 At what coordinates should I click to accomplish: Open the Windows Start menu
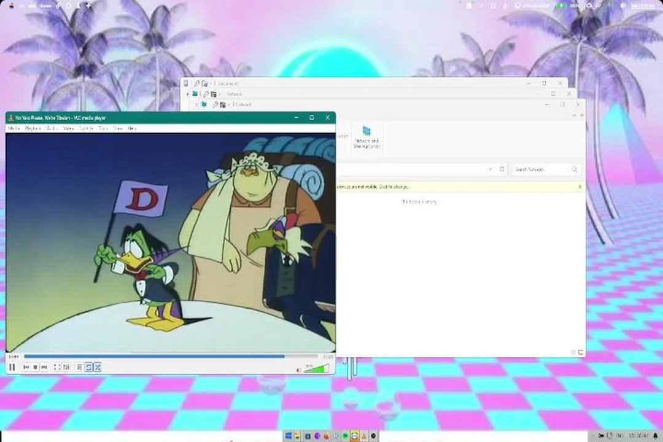[x=289, y=436]
